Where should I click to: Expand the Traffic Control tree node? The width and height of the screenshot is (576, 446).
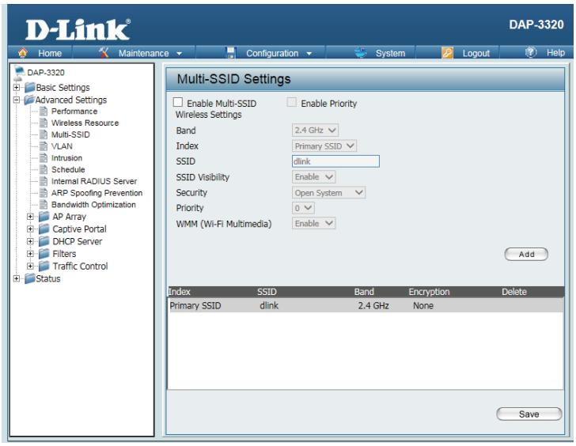[x=31, y=266]
